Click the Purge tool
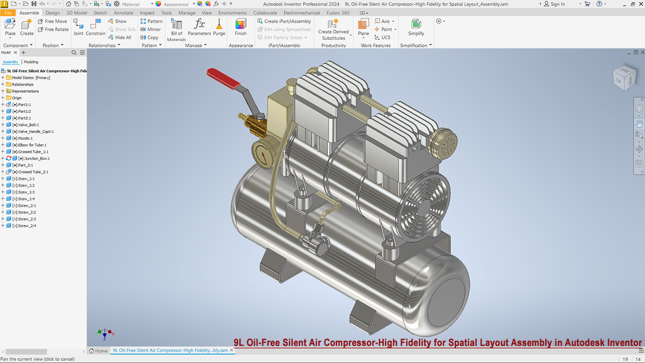 tap(219, 27)
